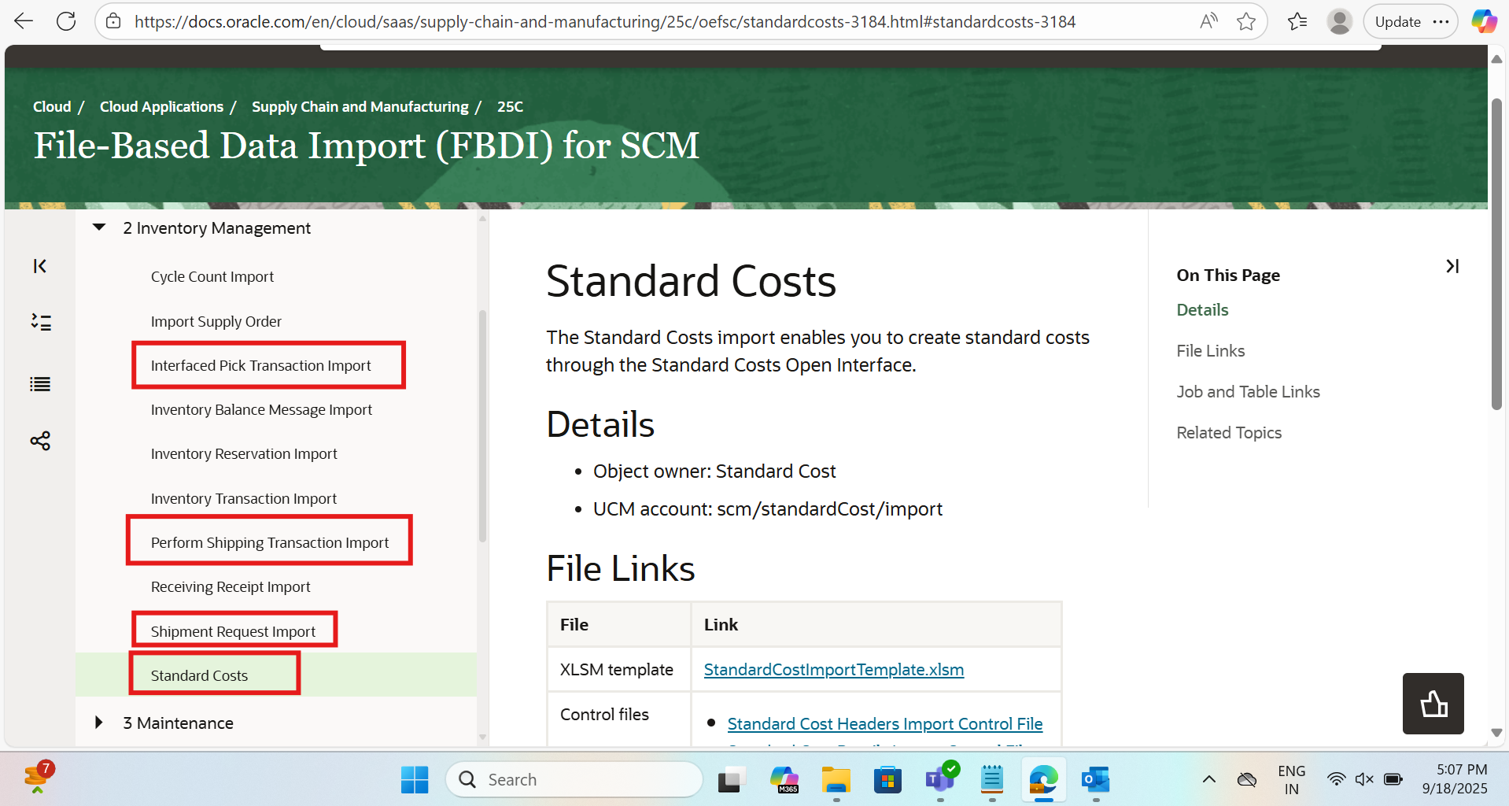Start Read Aloud from the address bar
The width and height of the screenshot is (1509, 806).
pos(1209,21)
